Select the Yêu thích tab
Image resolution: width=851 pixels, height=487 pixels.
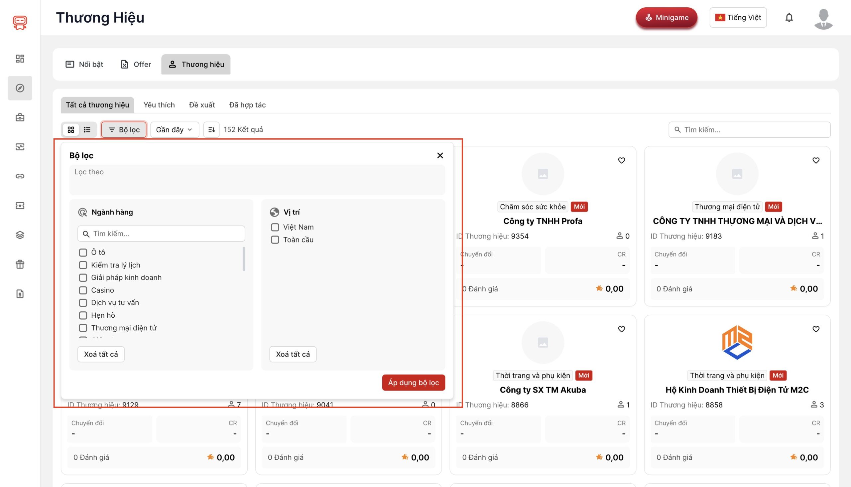point(159,105)
